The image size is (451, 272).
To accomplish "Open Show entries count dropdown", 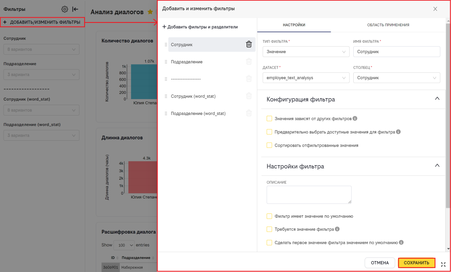I will coord(124,245).
